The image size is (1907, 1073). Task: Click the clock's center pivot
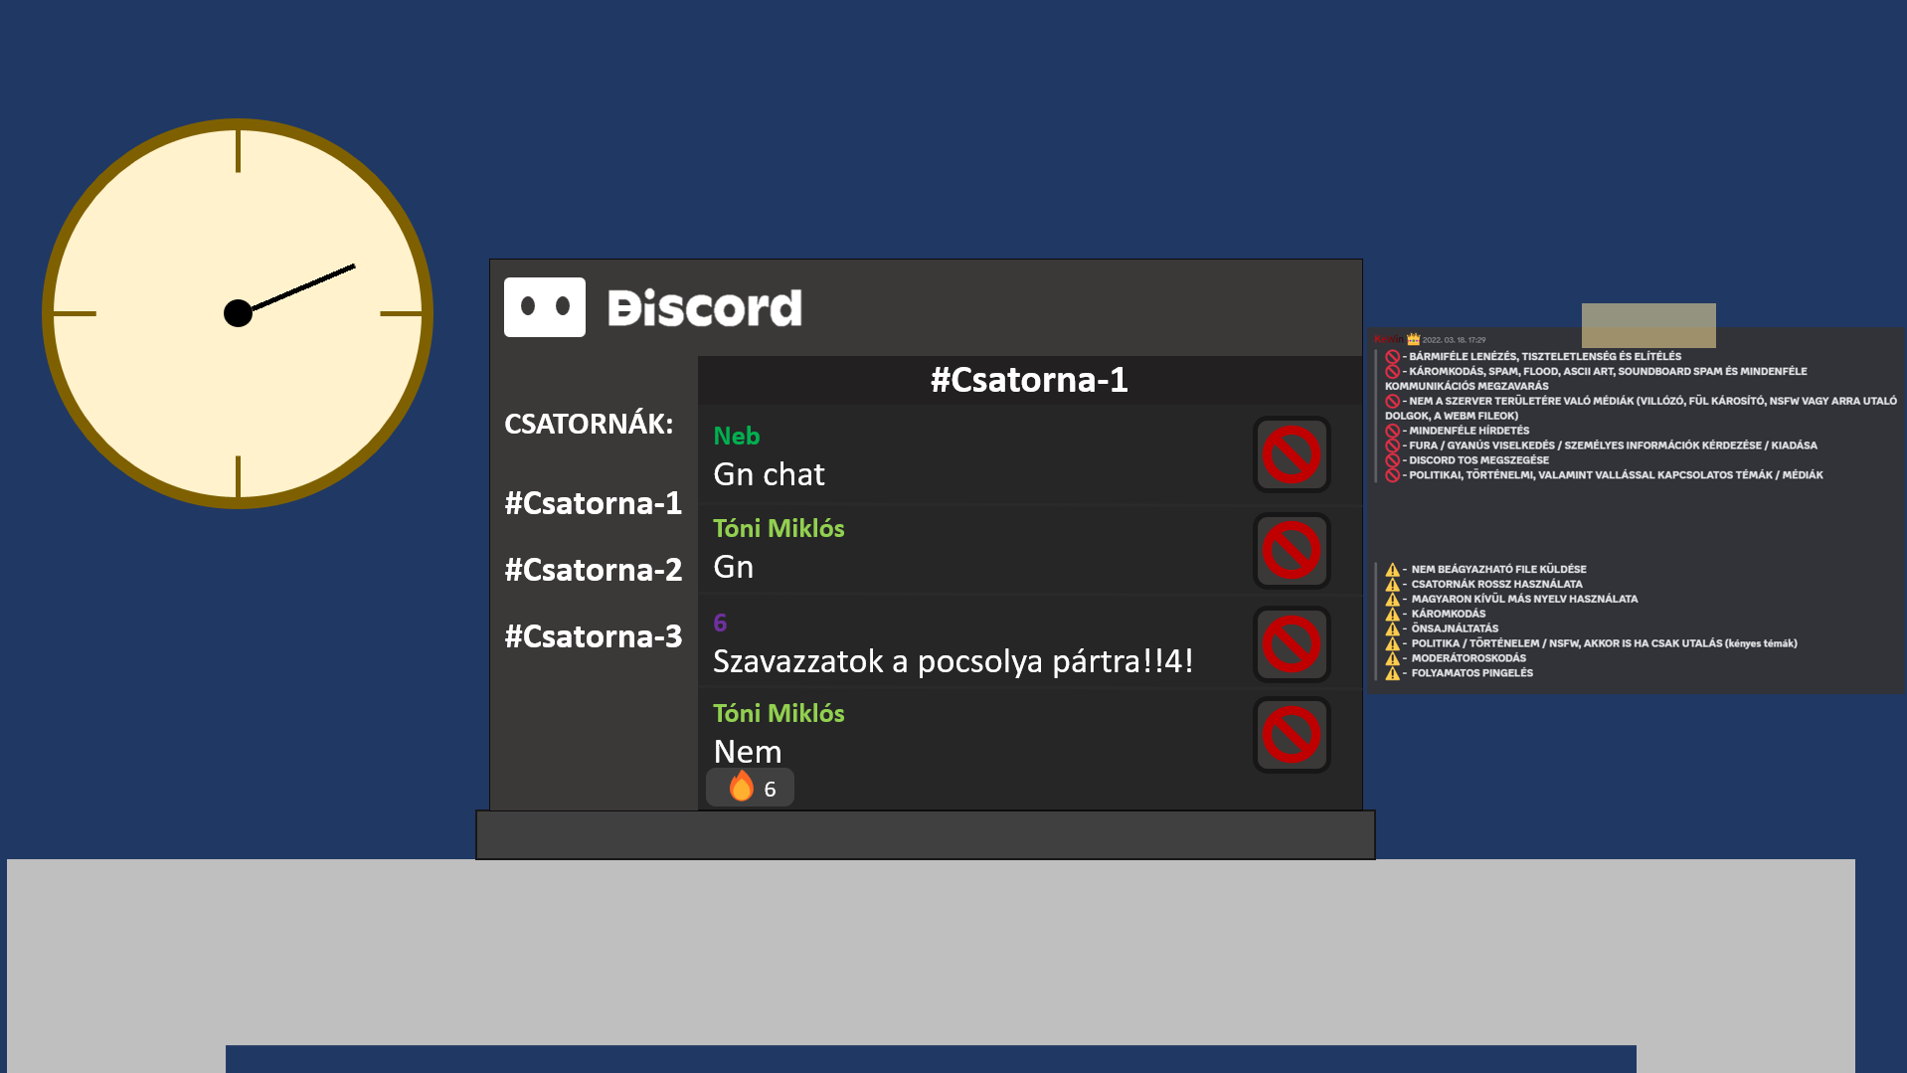coord(238,313)
